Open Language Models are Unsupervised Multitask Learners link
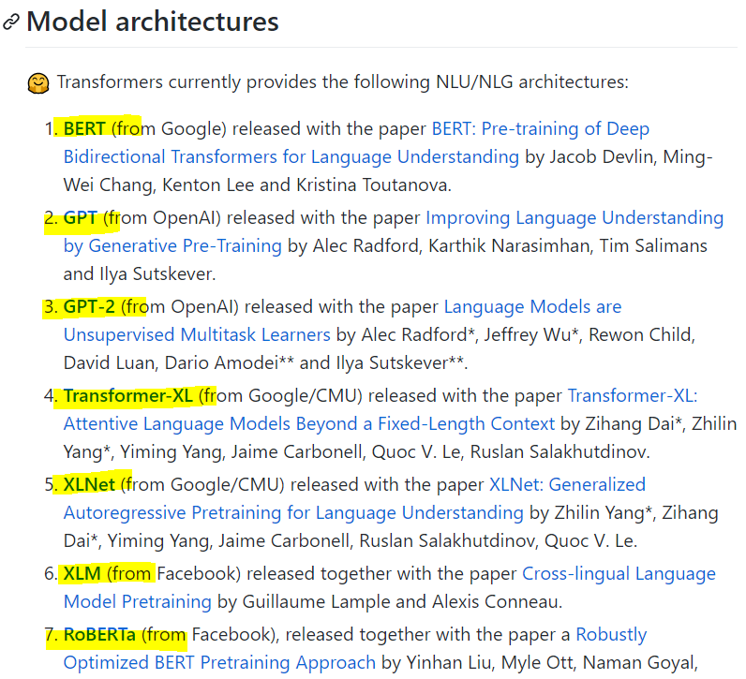This screenshot has width=746, height=679. (x=343, y=320)
